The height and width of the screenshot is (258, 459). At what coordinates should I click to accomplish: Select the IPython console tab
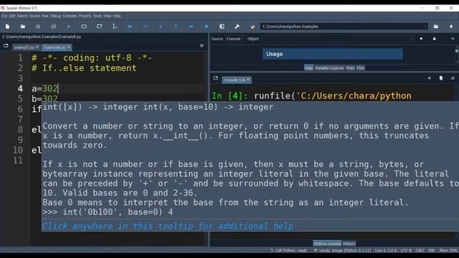[327, 244]
